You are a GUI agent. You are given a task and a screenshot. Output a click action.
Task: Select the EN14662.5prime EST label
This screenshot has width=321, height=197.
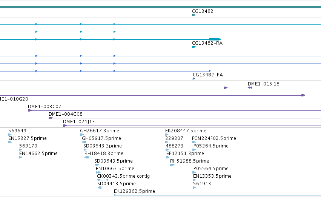pyautogui.click(x=38, y=154)
